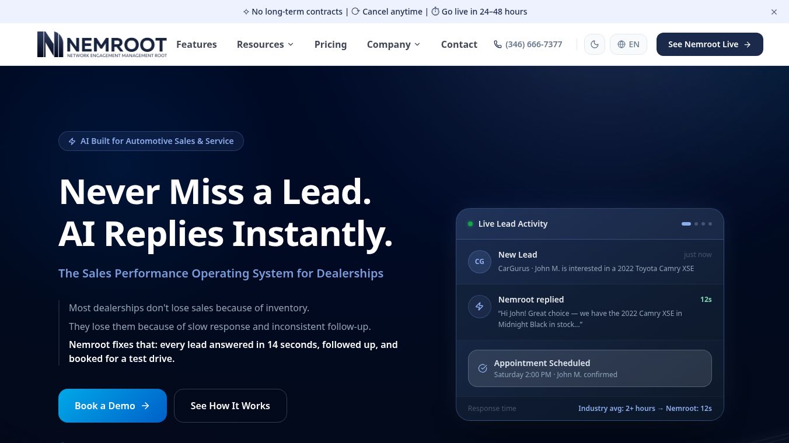Select the first carousel dot in Live Lead Activity
The image size is (789, 443).
(x=686, y=224)
